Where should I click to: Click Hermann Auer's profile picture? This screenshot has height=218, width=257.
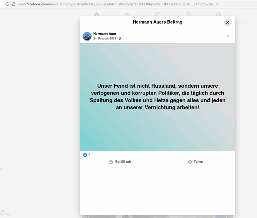[x=87, y=36]
